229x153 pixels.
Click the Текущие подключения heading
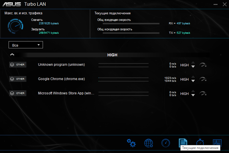pyautogui.click(x=112, y=13)
